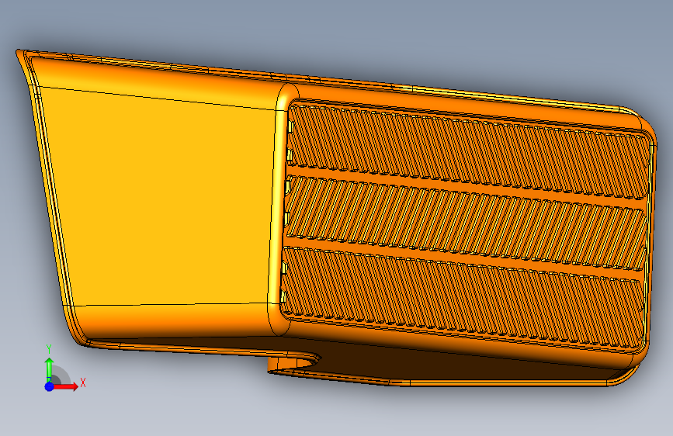Select the middle row of ribbed grille slats
The width and height of the screenshot is (673, 436).
tap(466, 223)
